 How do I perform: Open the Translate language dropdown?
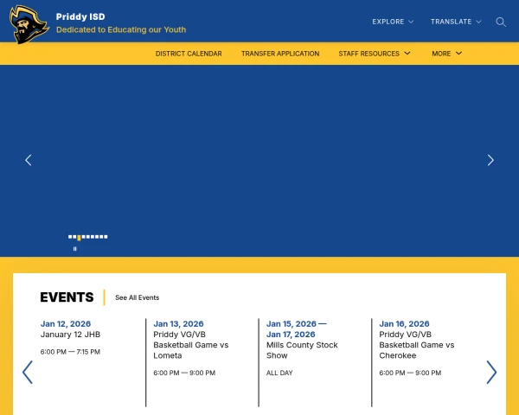pyautogui.click(x=456, y=22)
